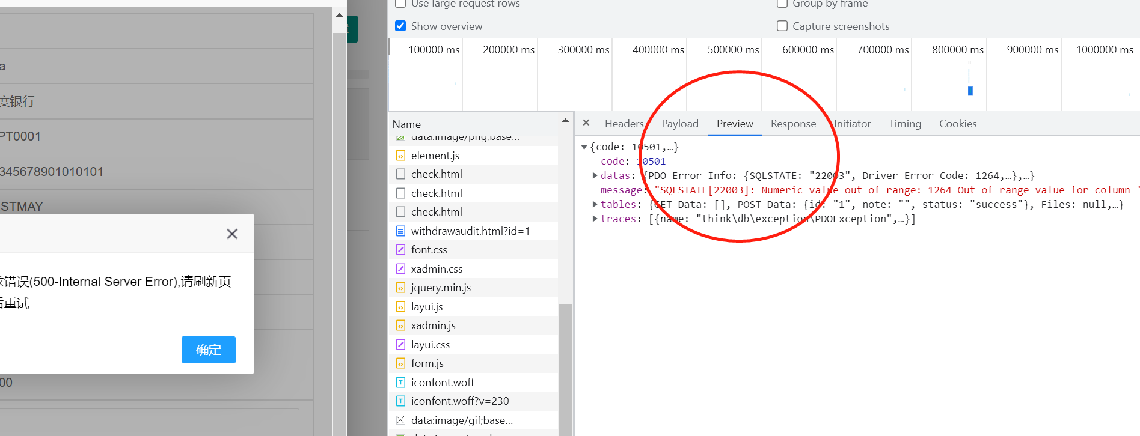Click the script icon beside jquery.min.js
The image size is (1140, 436).
[x=400, y=288]
